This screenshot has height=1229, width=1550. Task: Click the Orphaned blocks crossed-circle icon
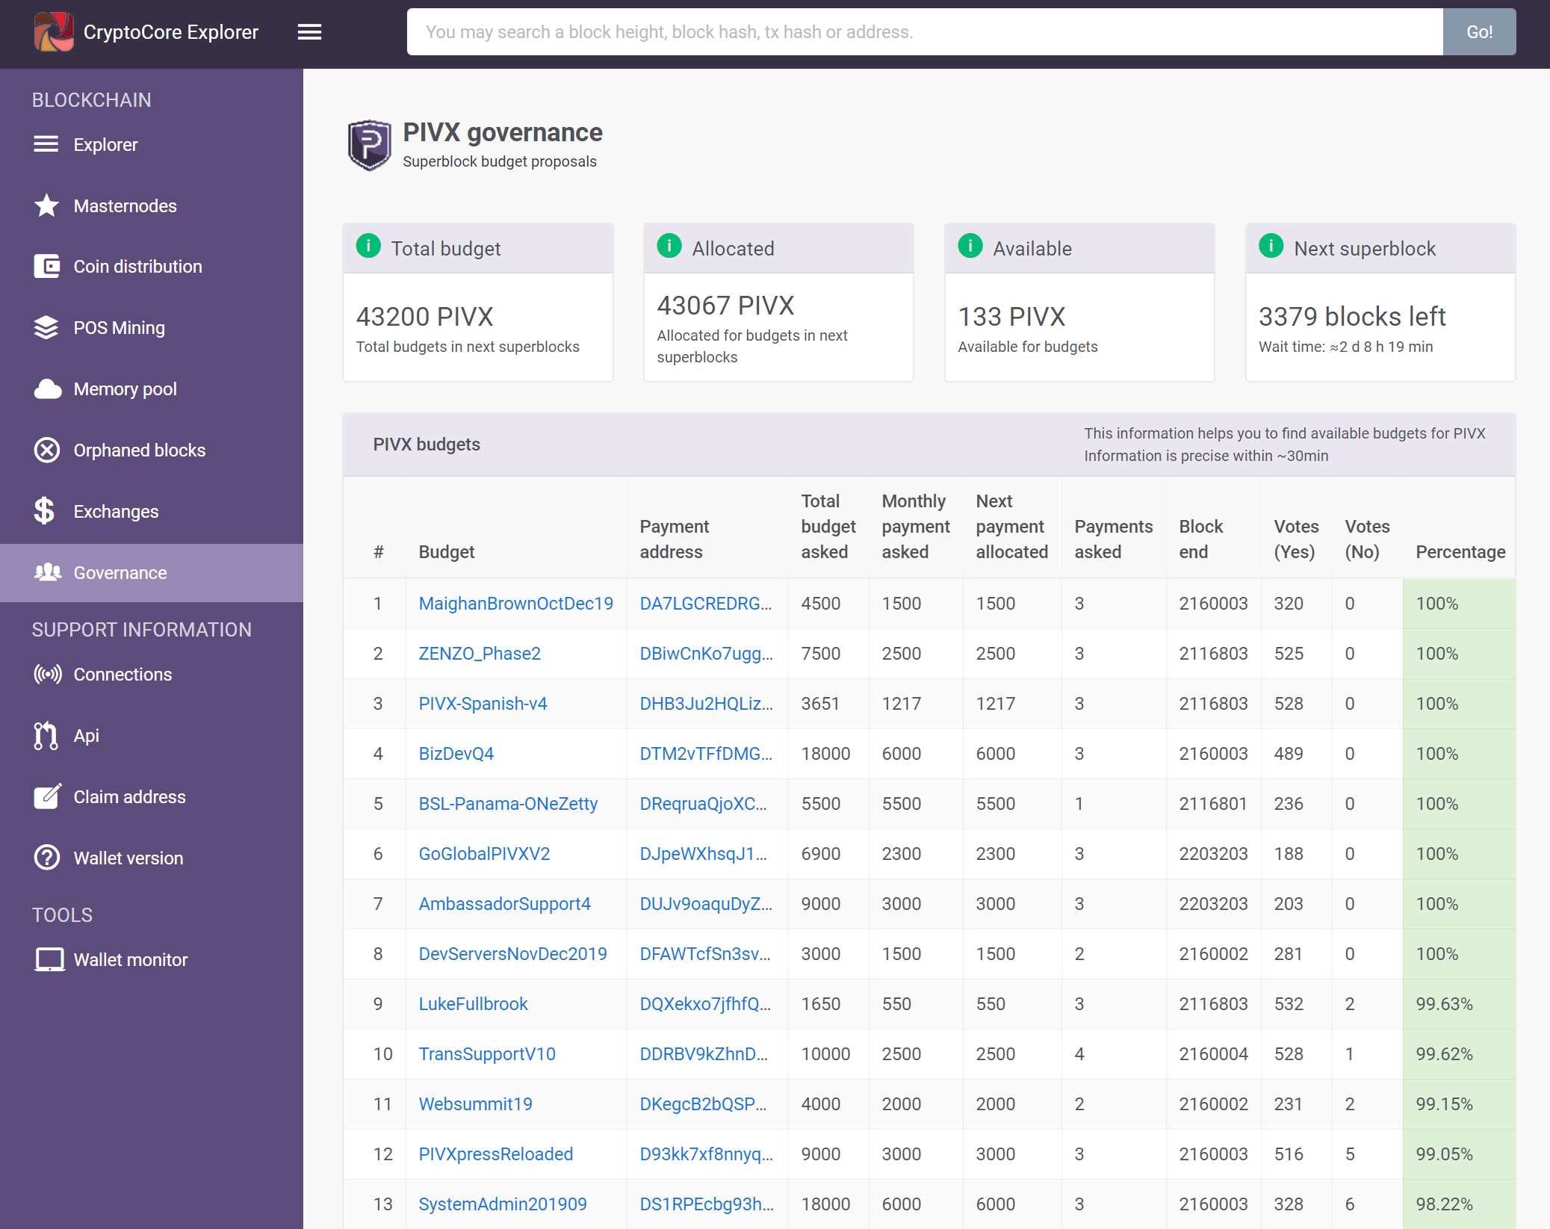[46, 451]
